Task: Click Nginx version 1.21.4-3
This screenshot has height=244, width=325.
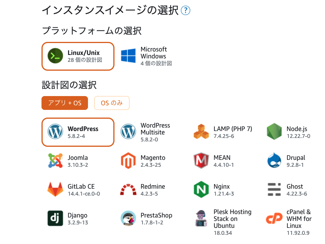Action: pyautogui.click(x=224, y=194)
